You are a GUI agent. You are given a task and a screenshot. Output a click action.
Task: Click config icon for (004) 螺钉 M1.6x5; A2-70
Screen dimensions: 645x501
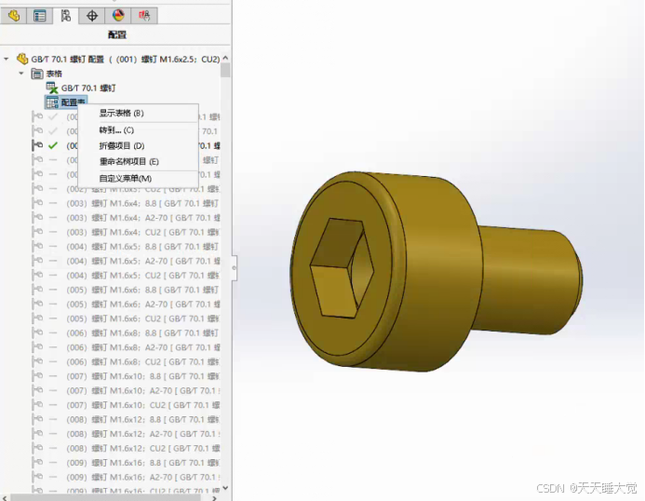coord(37,261)
